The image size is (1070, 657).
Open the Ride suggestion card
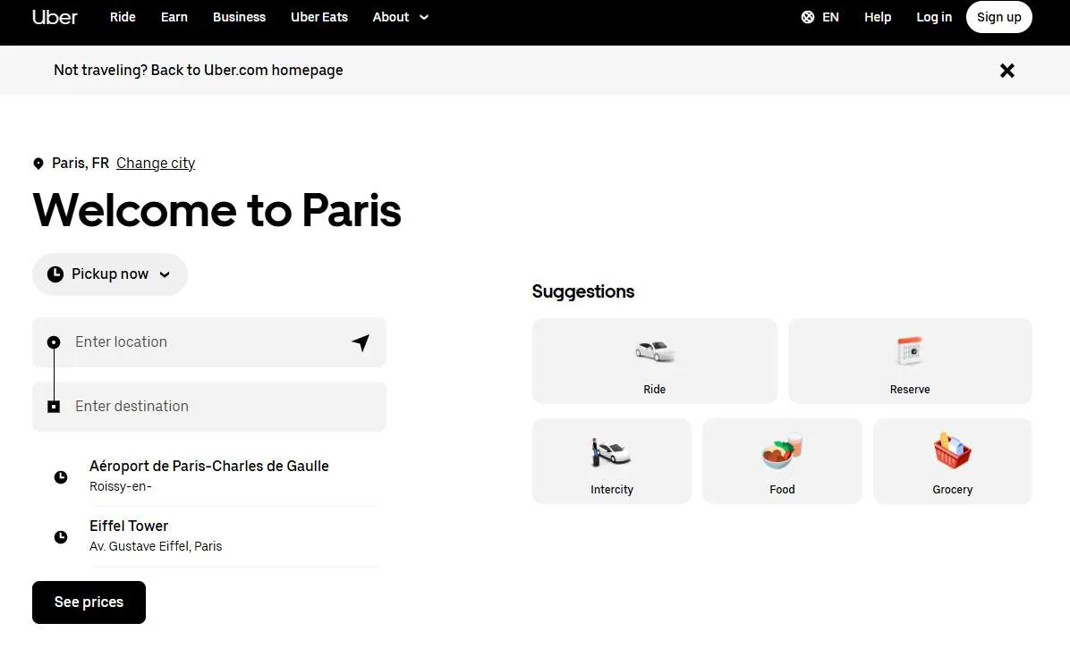(654, 360)
